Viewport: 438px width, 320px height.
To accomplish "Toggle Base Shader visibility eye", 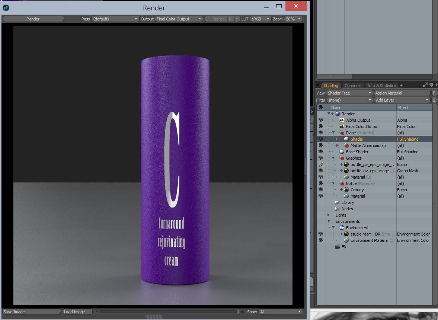I will (321, 152).
